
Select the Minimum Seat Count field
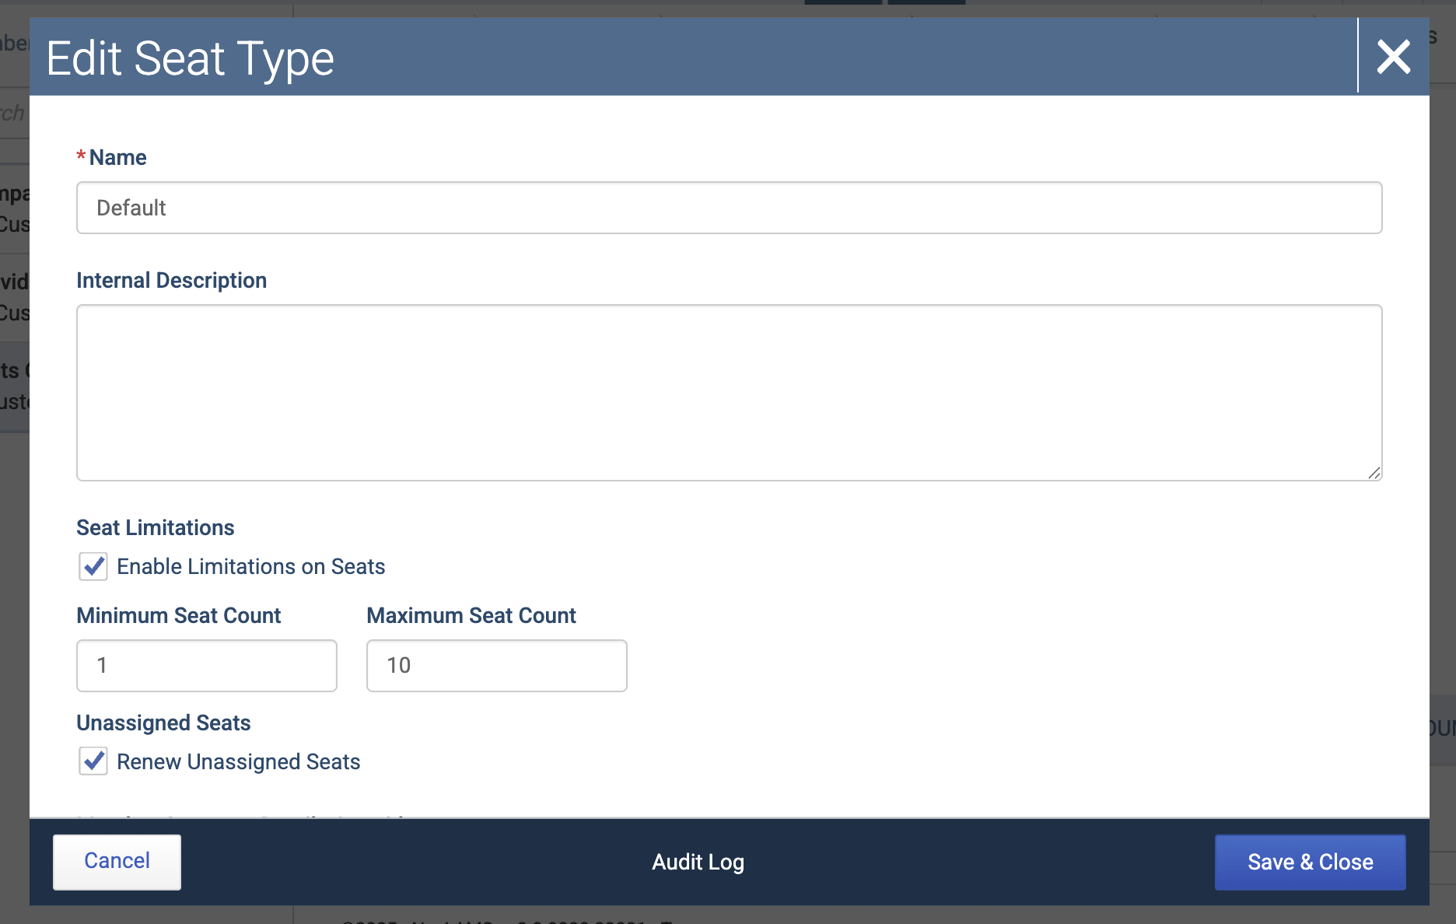coord(206,666)
